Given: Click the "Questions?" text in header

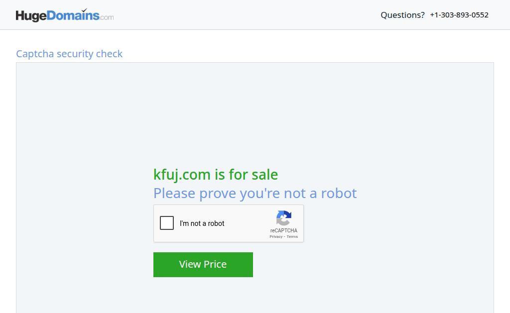Looking at the screenshot, I should coord(402,15).
